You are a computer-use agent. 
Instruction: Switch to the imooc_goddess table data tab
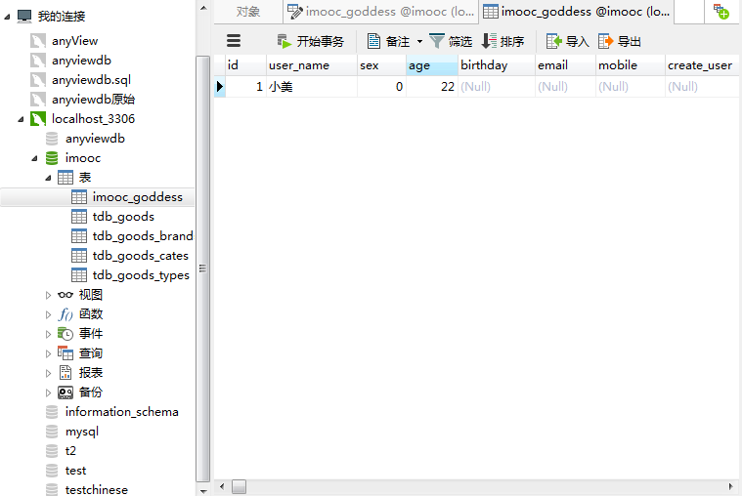coord(576,12)
